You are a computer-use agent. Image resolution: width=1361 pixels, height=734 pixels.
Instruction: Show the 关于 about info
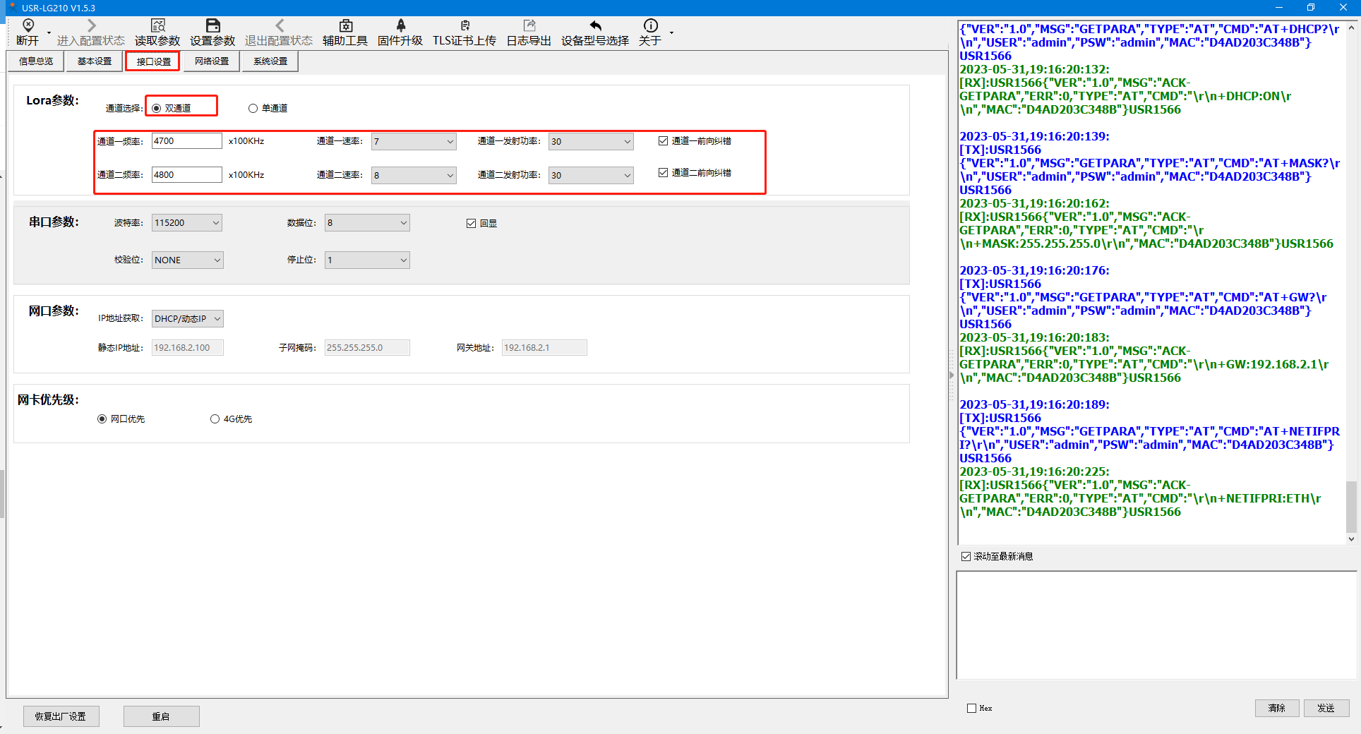(650, 26)
